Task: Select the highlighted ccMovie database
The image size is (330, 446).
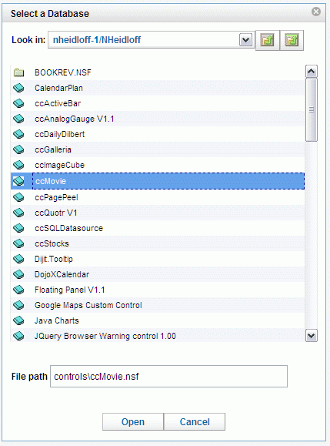Action: coord(158,181)
